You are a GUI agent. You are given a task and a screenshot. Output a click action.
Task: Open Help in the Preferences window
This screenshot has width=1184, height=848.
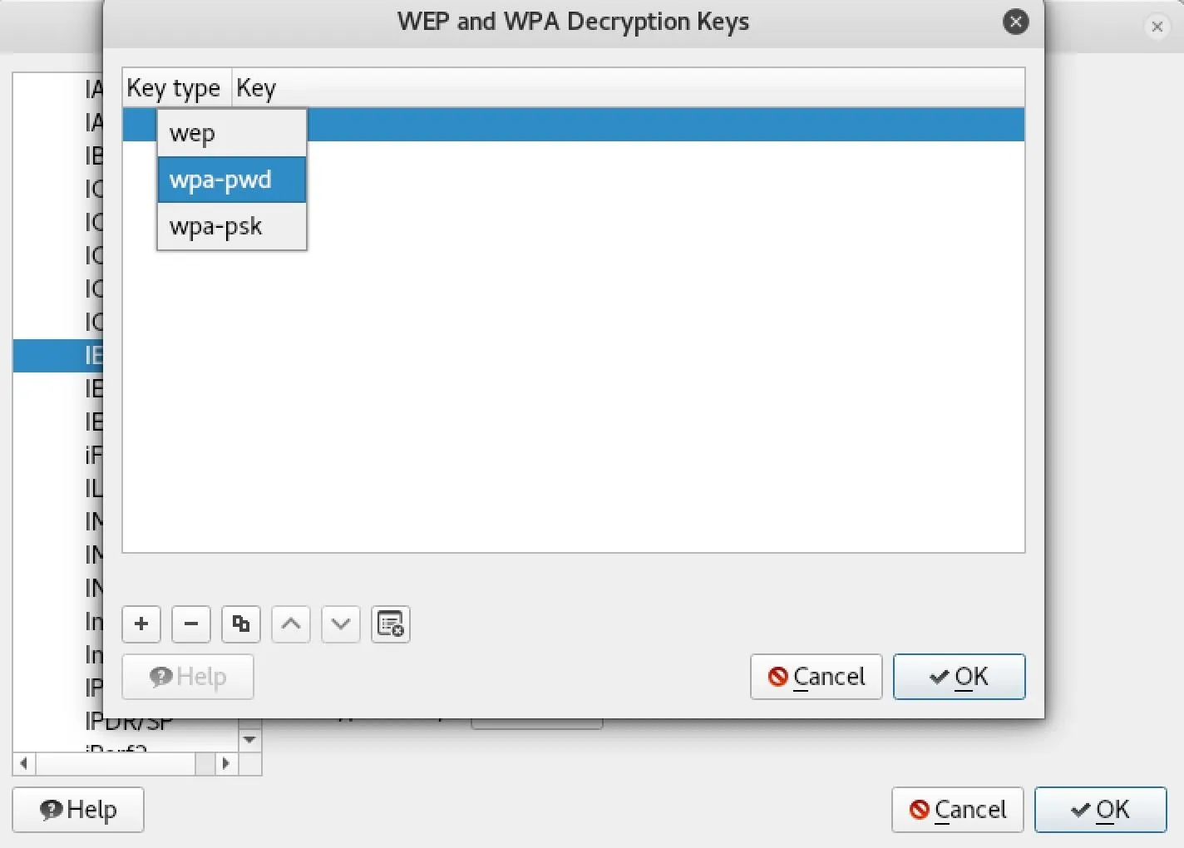click(78, 810)
